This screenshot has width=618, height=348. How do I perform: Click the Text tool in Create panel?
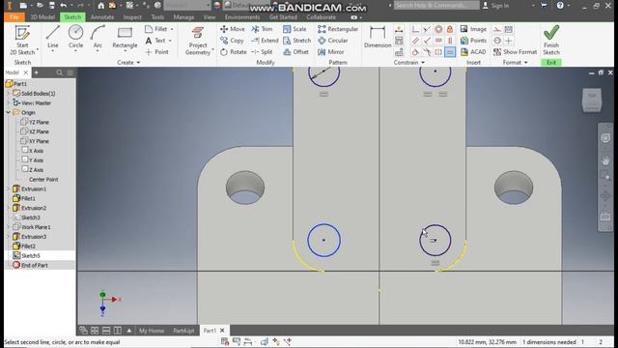(x=156, y=41)
